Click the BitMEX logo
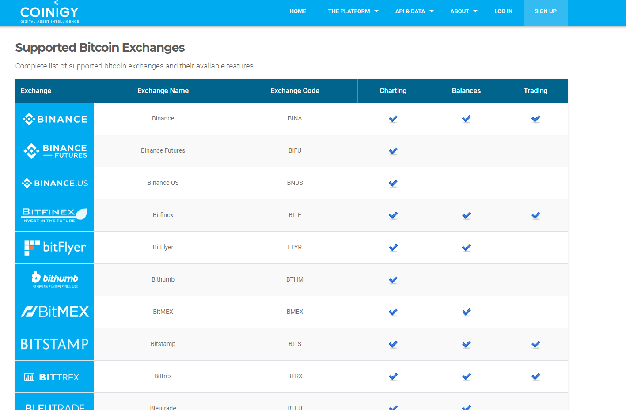 55,312
